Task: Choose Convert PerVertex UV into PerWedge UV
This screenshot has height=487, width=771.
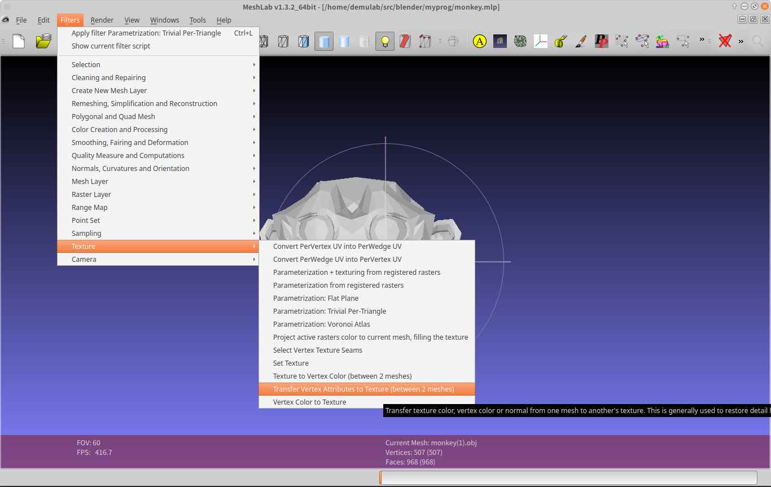Action: [x=367, y=246]
